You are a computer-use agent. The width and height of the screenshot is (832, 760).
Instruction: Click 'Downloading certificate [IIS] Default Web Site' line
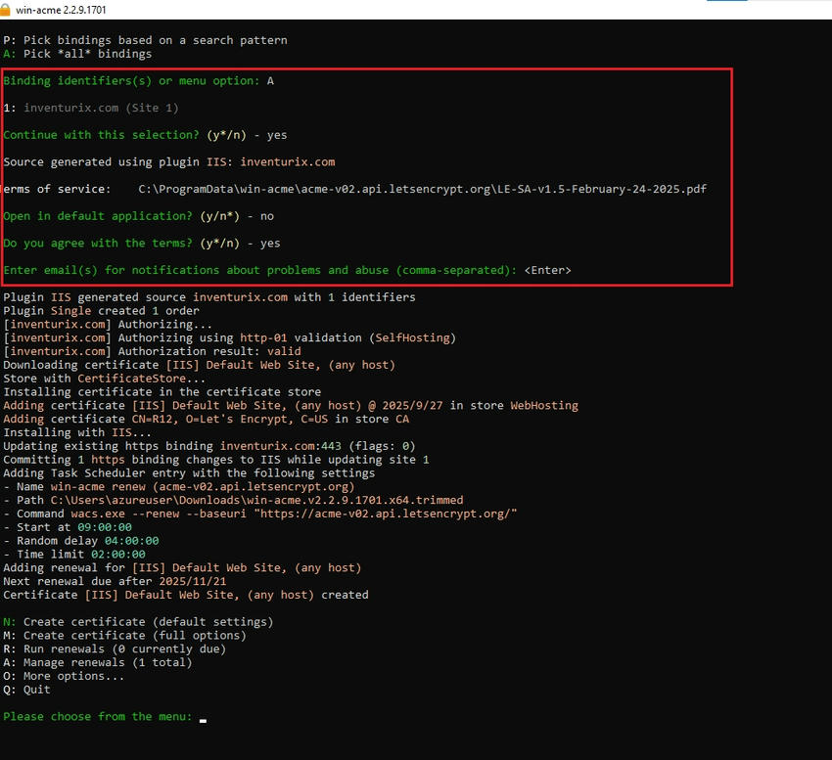(x=200, y=365)
